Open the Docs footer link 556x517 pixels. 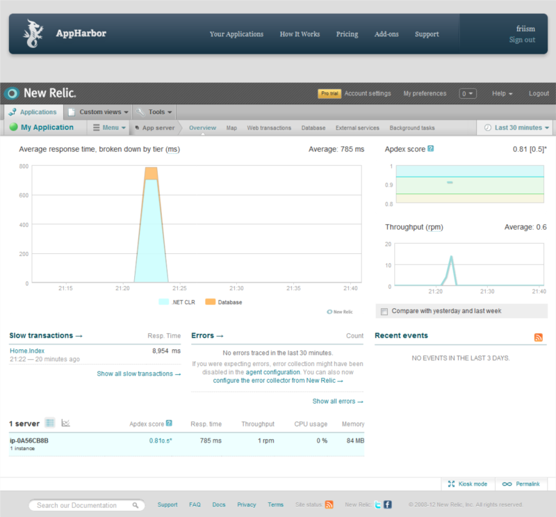[219, 504]
